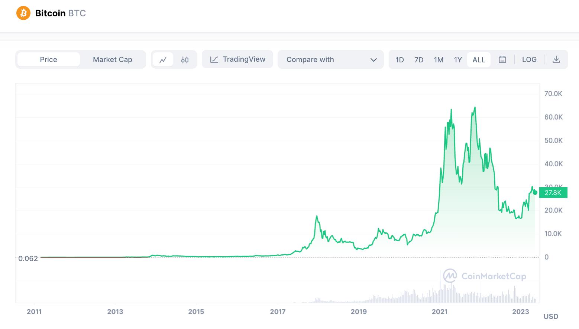Click the orange Bitcoin logo icon
Image resolution: width=579 pixels, height=329 pixels.
(x=23, y=13)
